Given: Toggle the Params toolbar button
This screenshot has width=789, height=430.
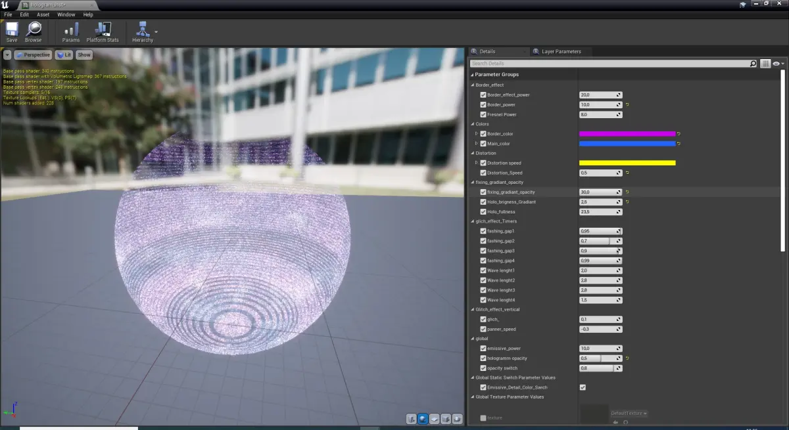Looking at the screenshot, I should point(71,32).
